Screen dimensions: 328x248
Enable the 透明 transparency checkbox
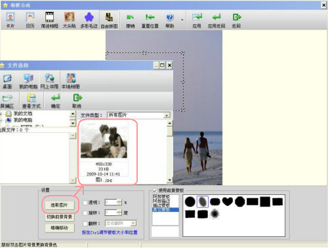pyautogui.click(x=85, y=203)
